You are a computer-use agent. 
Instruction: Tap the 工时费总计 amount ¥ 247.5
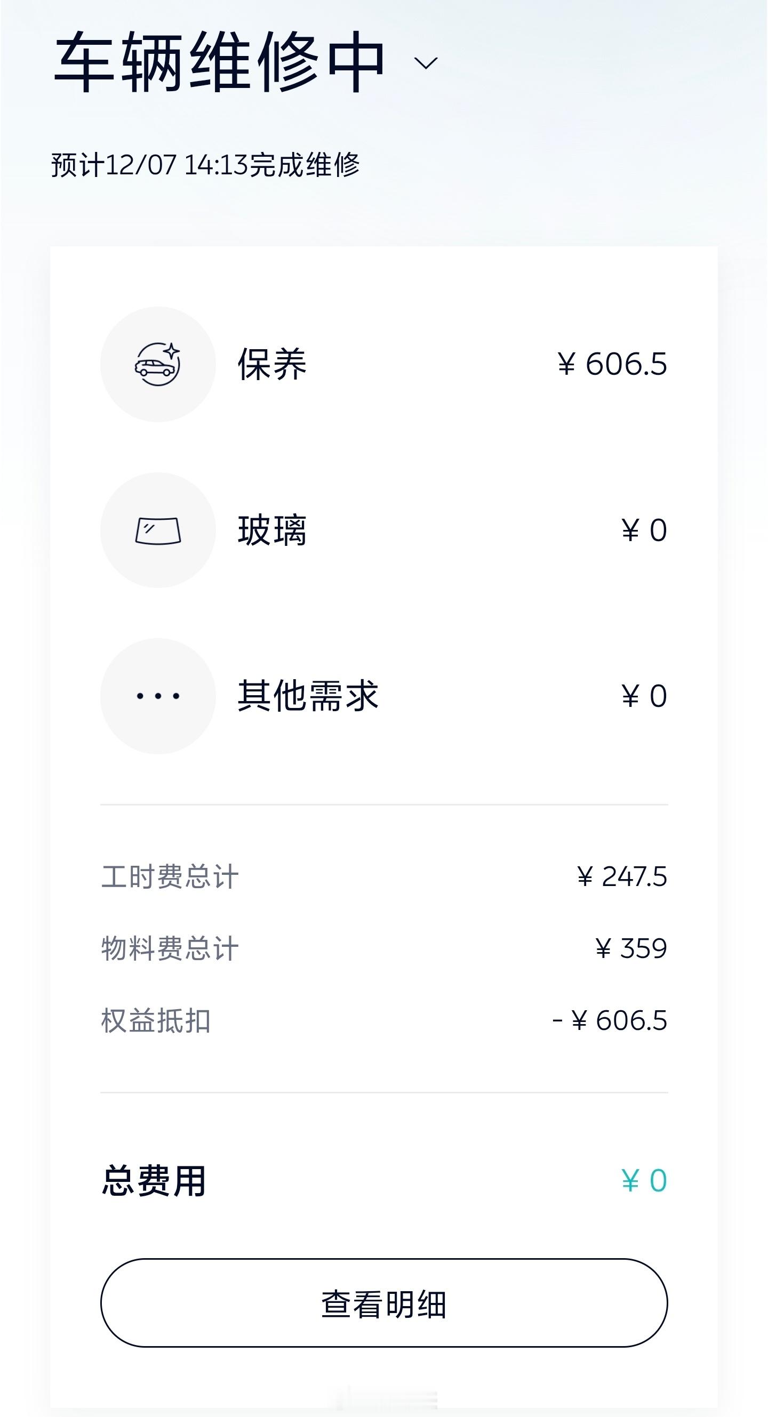point(622,877)
